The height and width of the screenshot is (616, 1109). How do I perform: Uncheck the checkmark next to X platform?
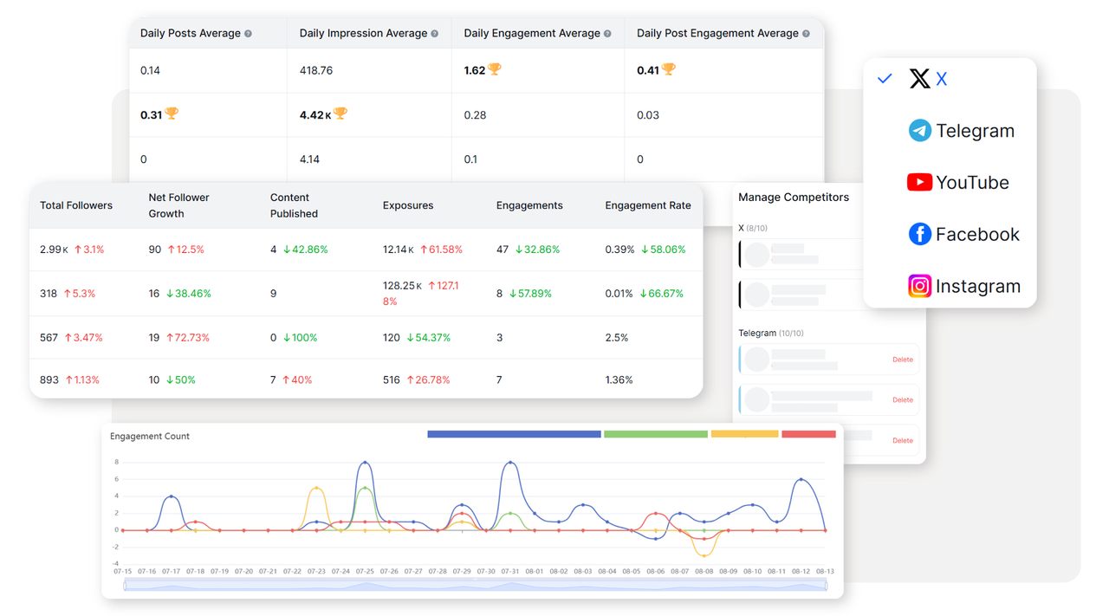[885, 78]
